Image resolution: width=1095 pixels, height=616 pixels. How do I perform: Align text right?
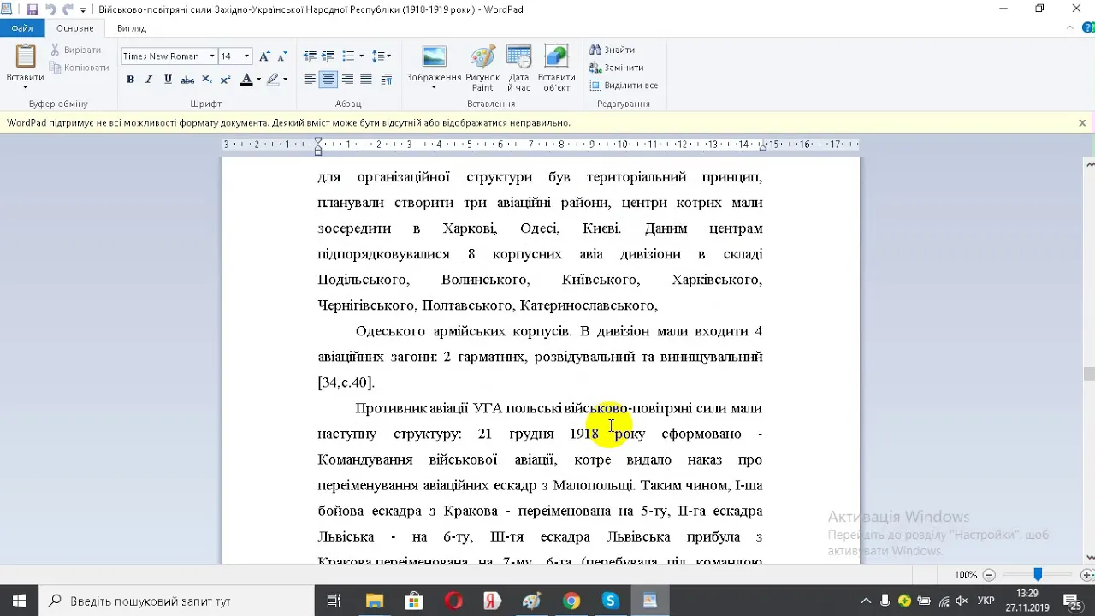tap(347, 80)
